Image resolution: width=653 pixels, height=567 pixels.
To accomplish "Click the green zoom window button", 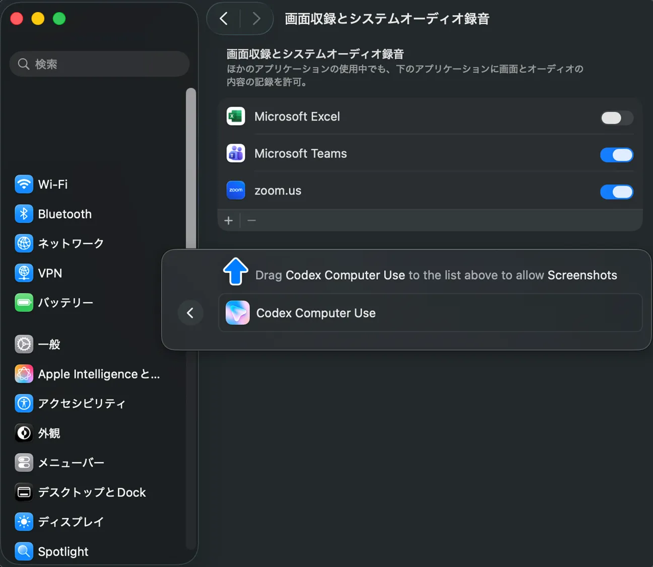I will pyautogui.click(x=59, y=19).
